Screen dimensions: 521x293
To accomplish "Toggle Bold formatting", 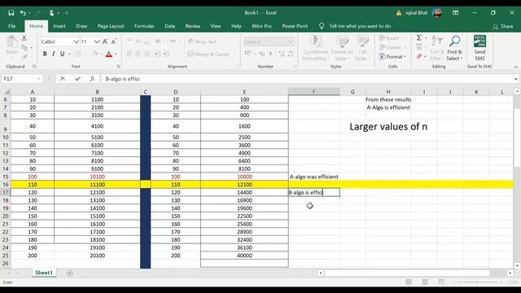I will click(45, 54).
